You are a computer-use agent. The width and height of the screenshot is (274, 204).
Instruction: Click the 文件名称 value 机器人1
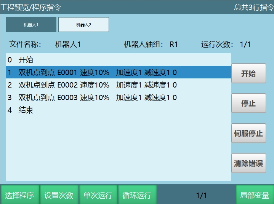coord(68,44)
